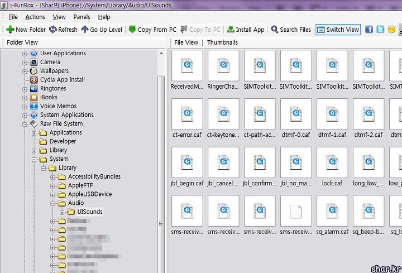Switch to the Thumbnails tab
402x273 pixels.
pyautogui.click(x=222, y=42)
